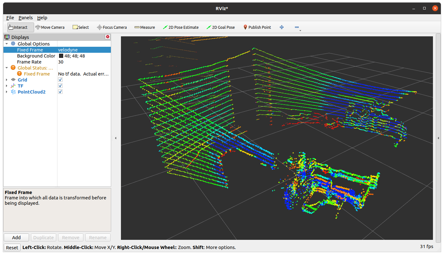Expand the Grid display properties
The image size is (444, 255).
pos(7,80)
